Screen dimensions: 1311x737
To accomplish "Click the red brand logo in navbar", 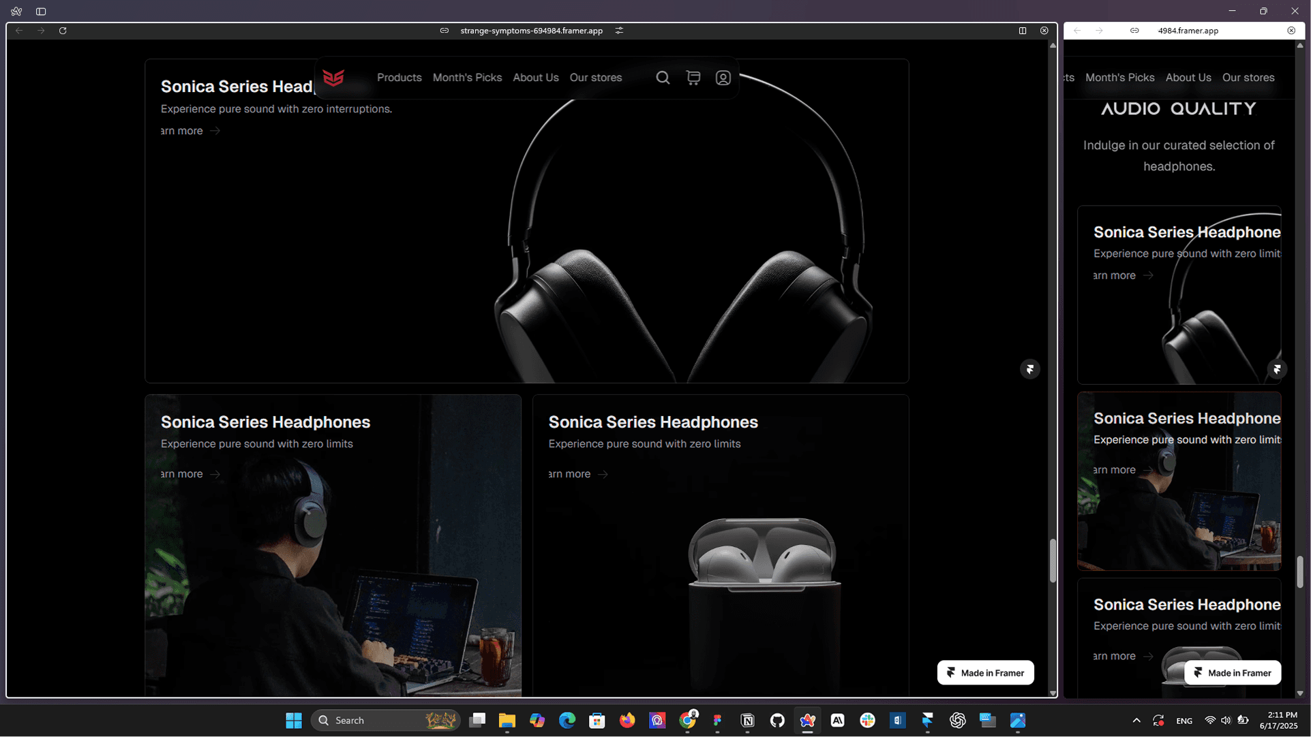I will (333, 78).
